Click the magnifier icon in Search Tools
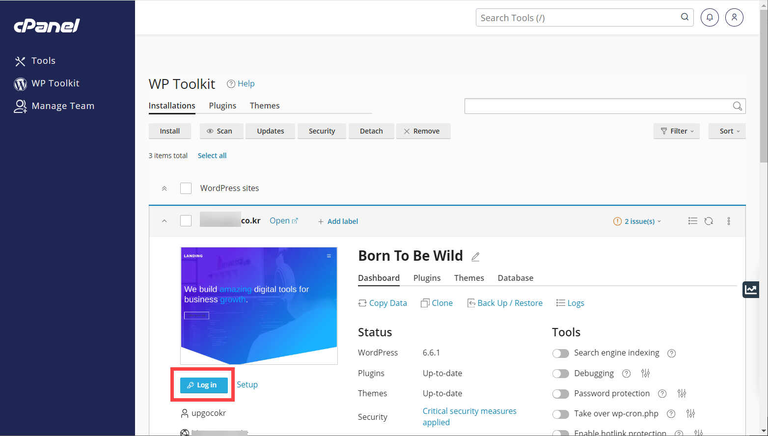Viewport: 768px width, 436px height. pos(685,17)
